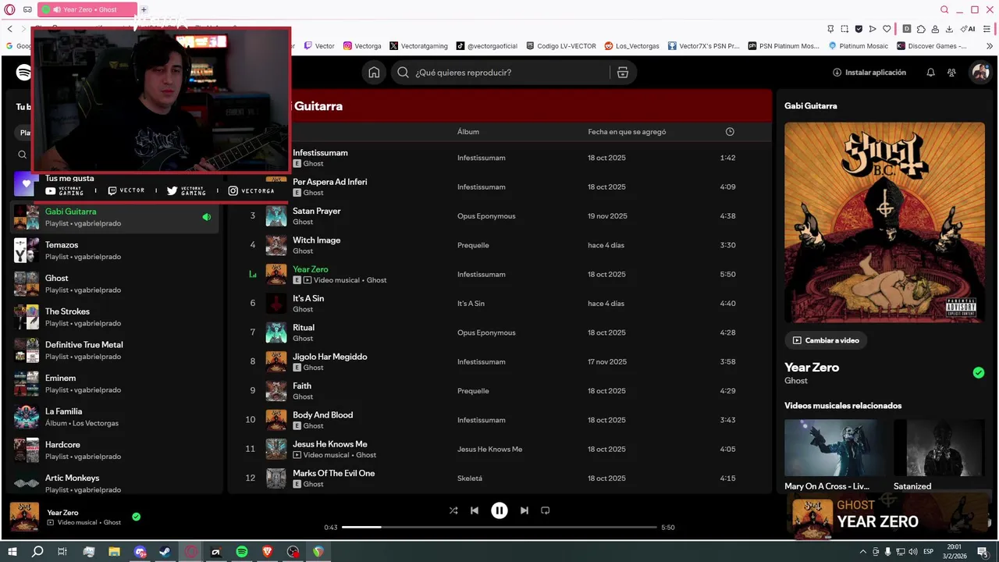Seek within song progress bar
The width and height of the screenshot is (999, 562).
coord(499,528)
